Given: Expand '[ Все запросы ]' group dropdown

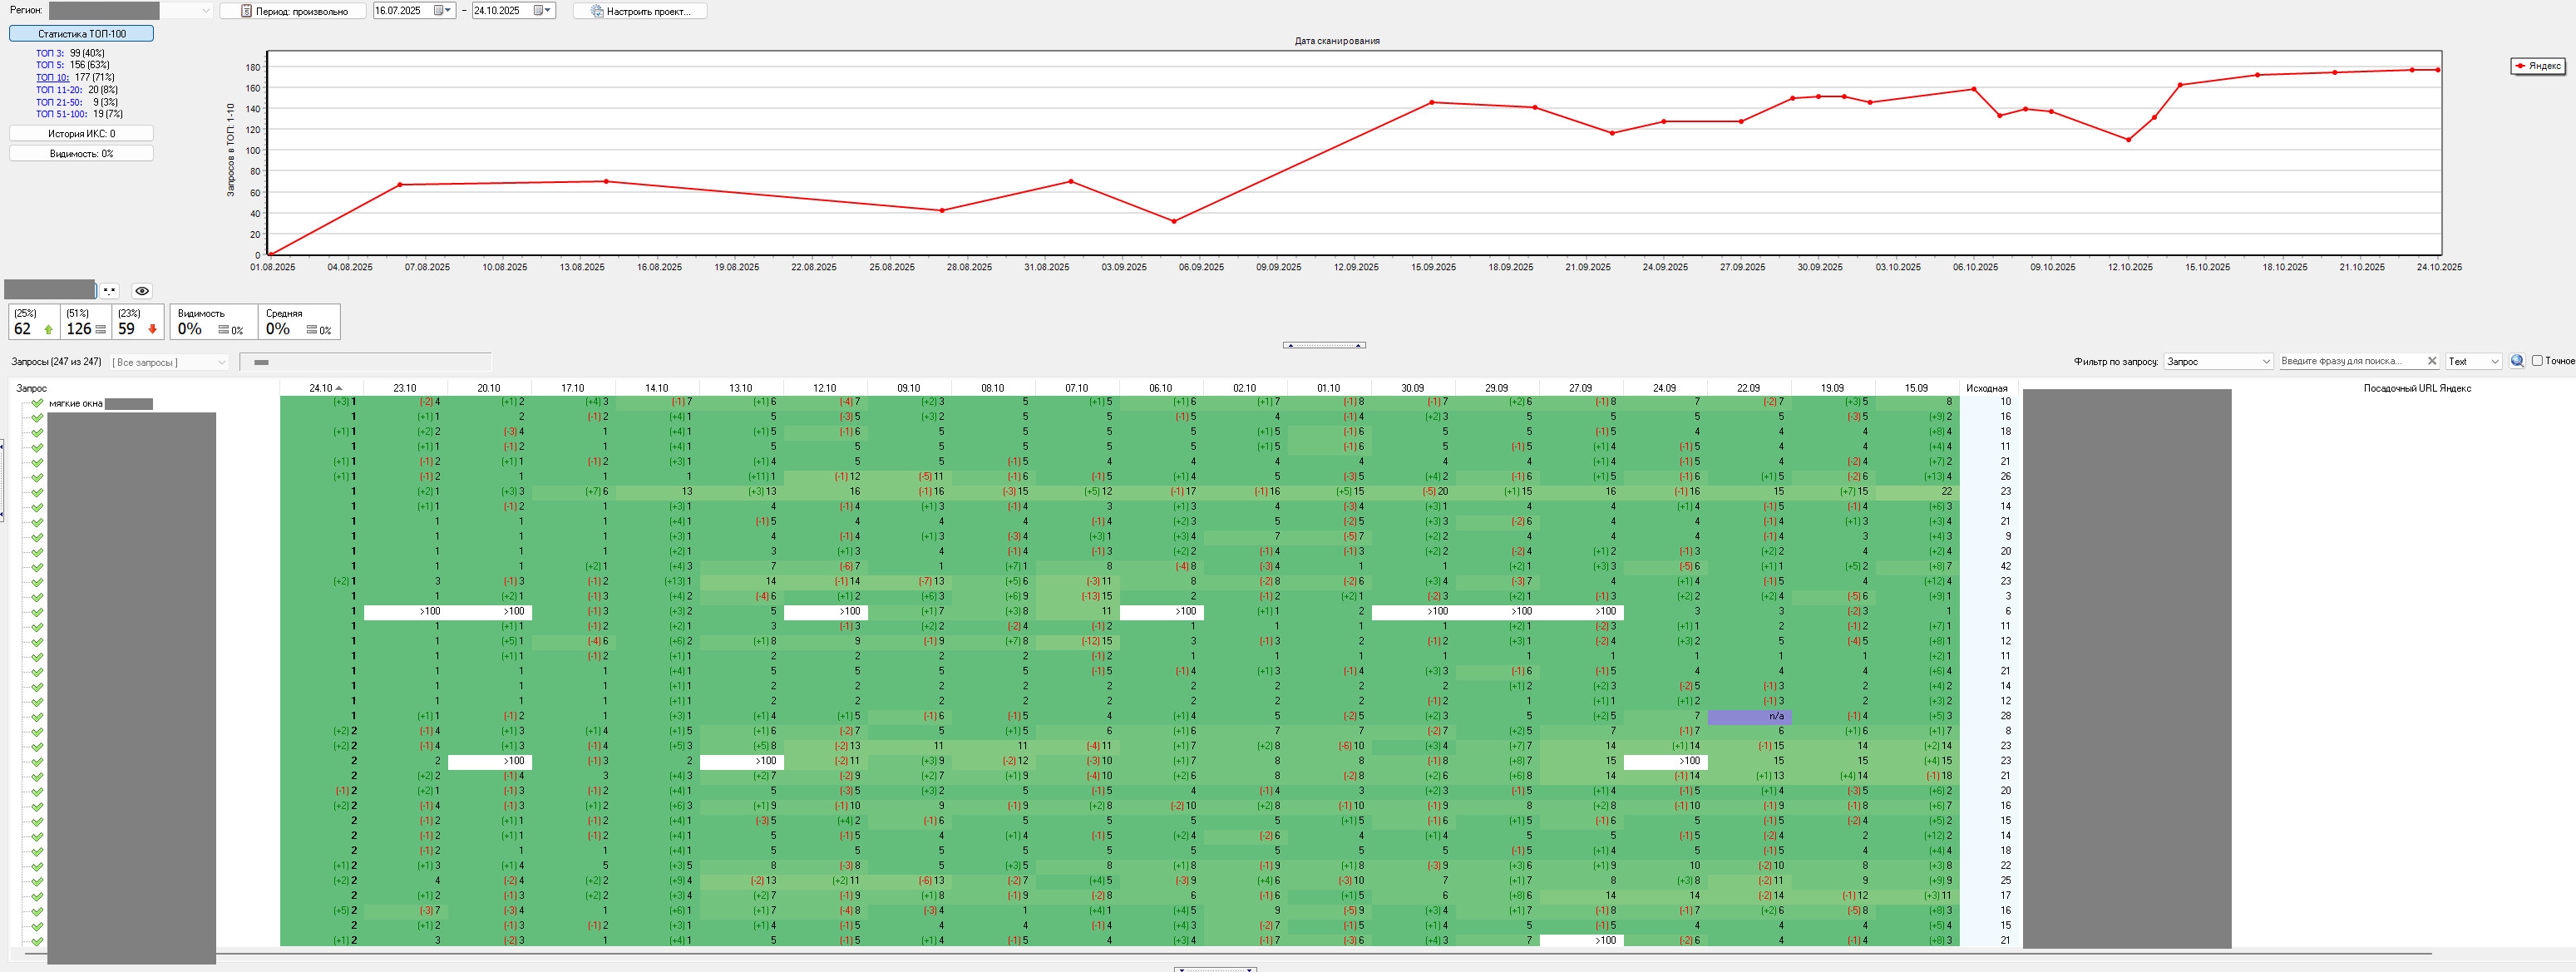Looking at the screenshot, I should tap(221, 362).
